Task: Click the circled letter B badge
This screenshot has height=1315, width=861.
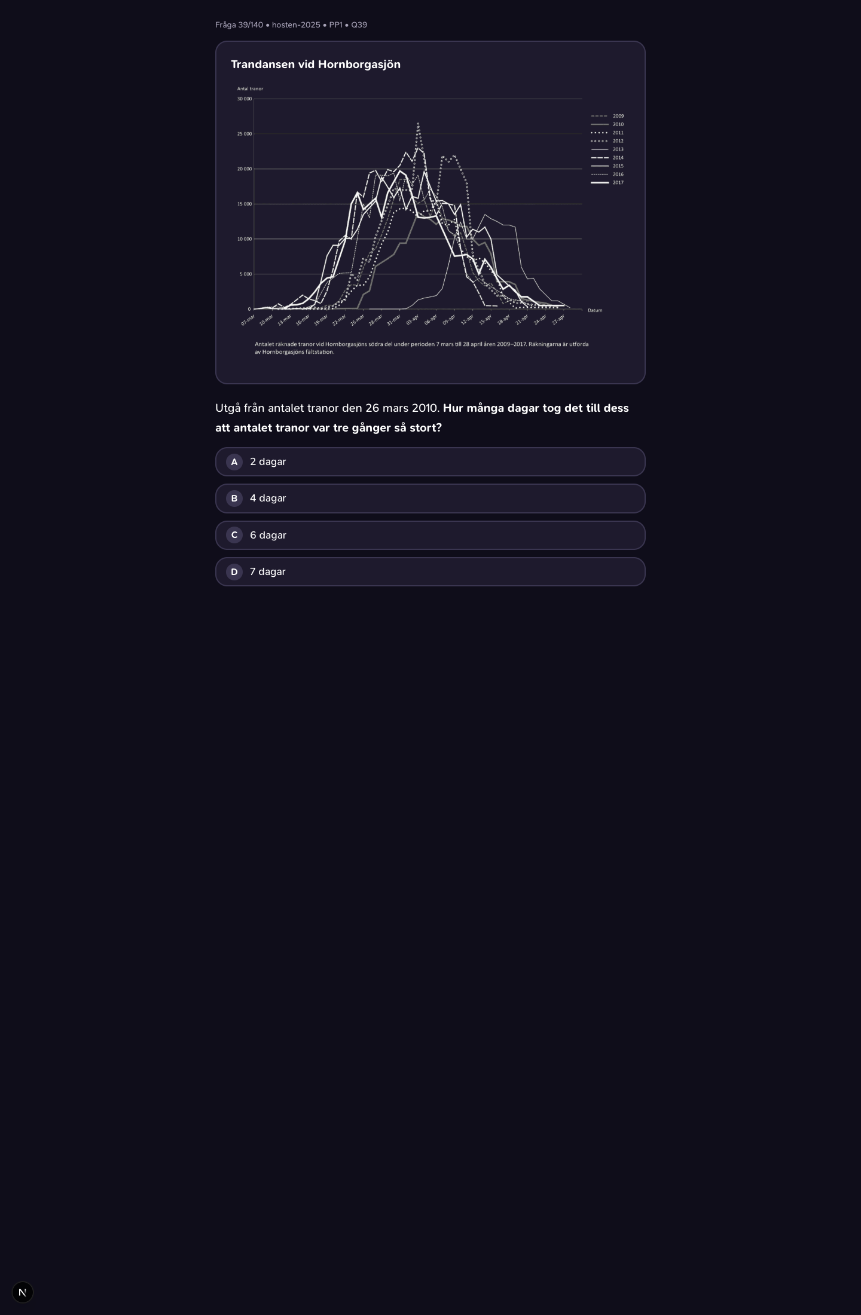Action: (234, 499)
